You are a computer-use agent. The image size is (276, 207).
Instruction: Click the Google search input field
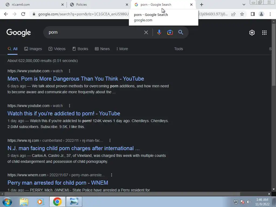(95, 32)
